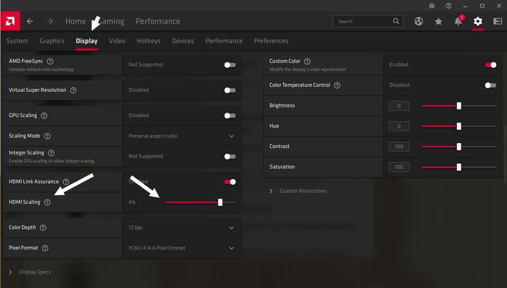This screenshot has height=288, width=507.
Task: Disable HDMI Link Assurance switch
Action: pos(230,182)
